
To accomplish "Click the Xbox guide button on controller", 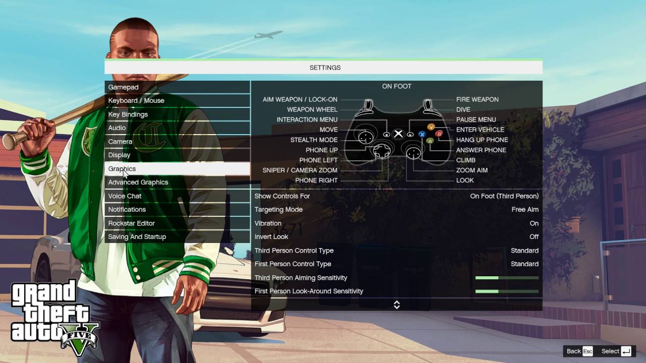I will pyautogui.click(x=398, y=134).
